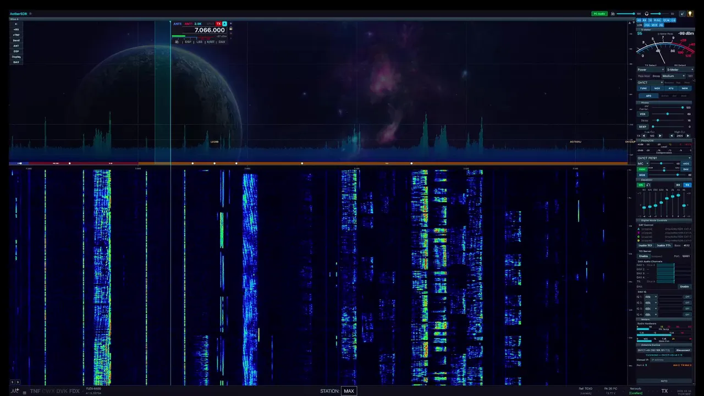Click the MEM button
This screenshot has height=396, width=704.
coord(685,88)
